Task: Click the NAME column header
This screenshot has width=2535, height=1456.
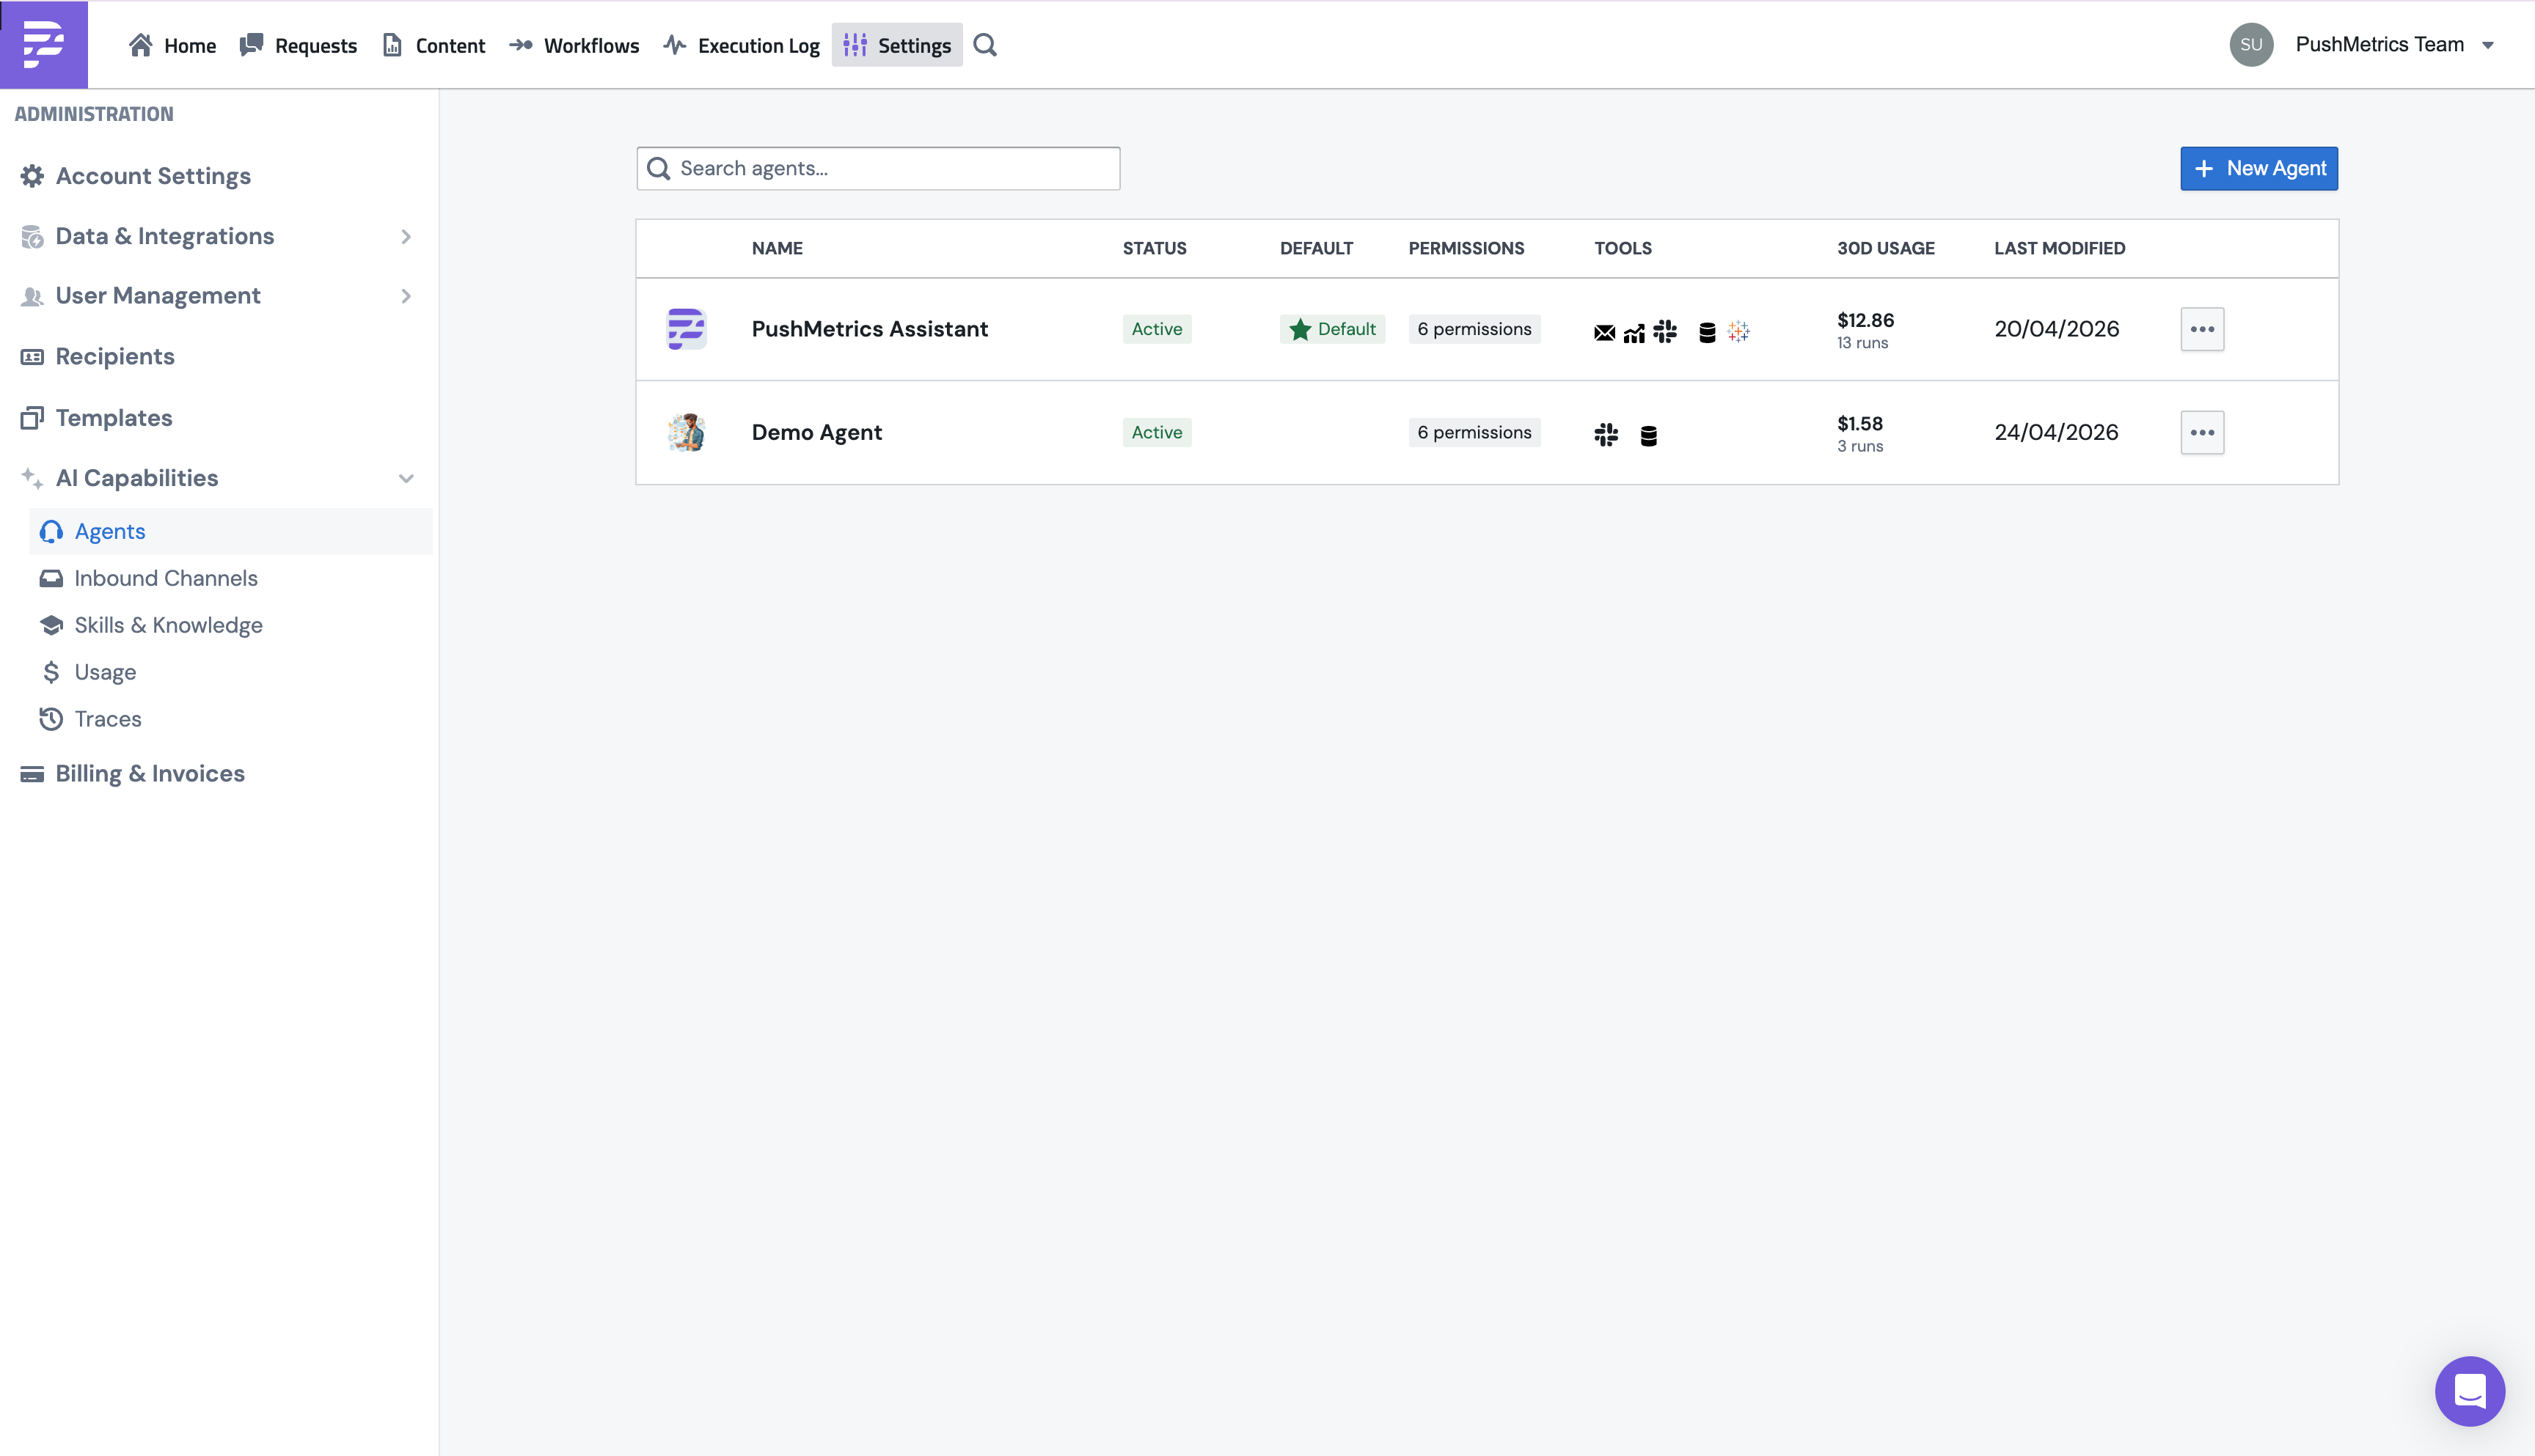Action: pos(778,248)
